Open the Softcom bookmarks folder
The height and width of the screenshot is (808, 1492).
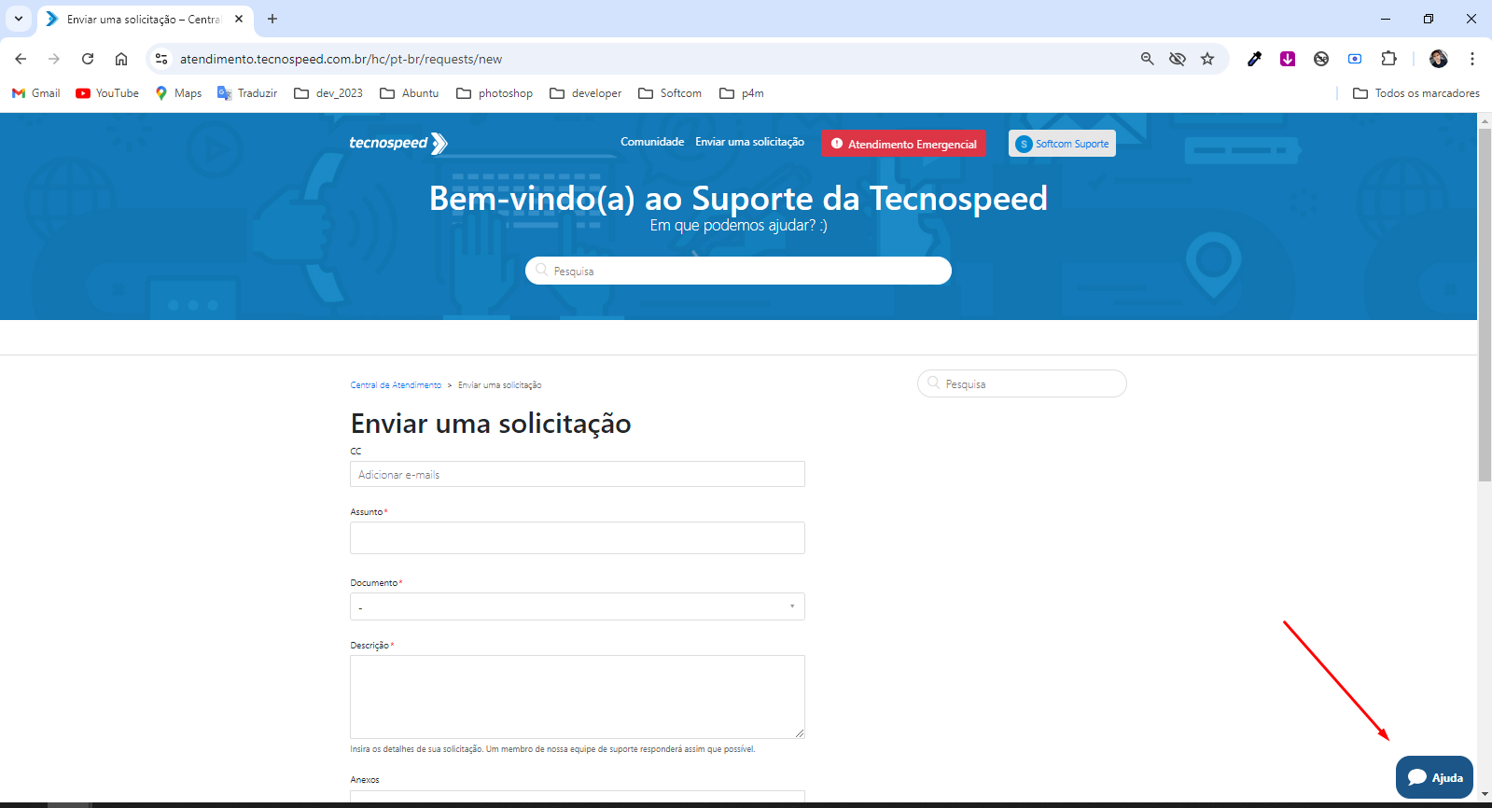670,93
